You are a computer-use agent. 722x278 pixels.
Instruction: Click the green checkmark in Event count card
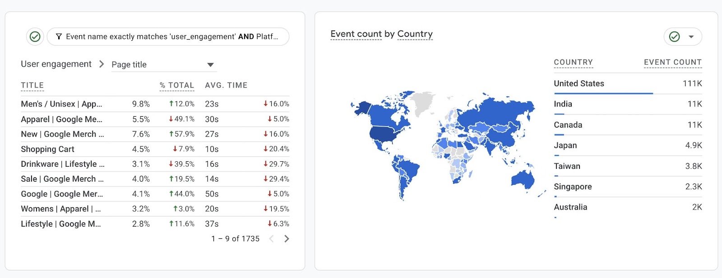pos(674,36)
